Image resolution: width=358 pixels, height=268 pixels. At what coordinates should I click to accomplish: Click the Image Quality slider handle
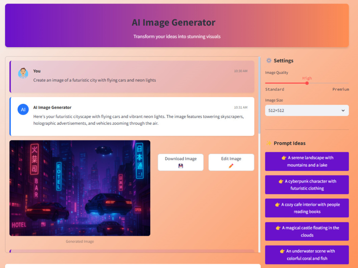point(307,83)
